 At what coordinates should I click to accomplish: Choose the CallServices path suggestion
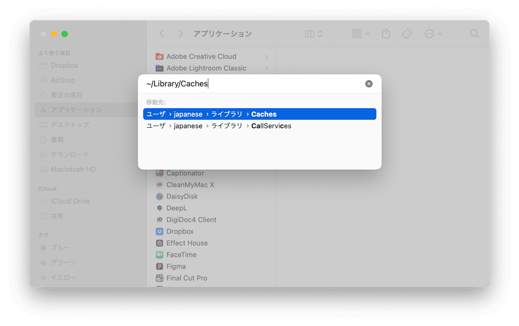pyautogui.click(x=259, y=126)
